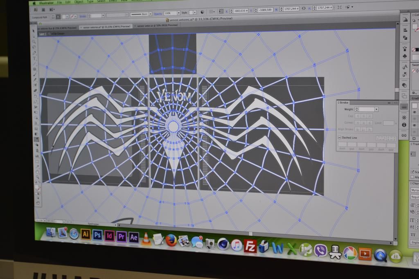Viewport: 419px width, 279px height.
Task: Toggle the Scale Strokes checkbox in Transform panel
Action: coord(412,172)
